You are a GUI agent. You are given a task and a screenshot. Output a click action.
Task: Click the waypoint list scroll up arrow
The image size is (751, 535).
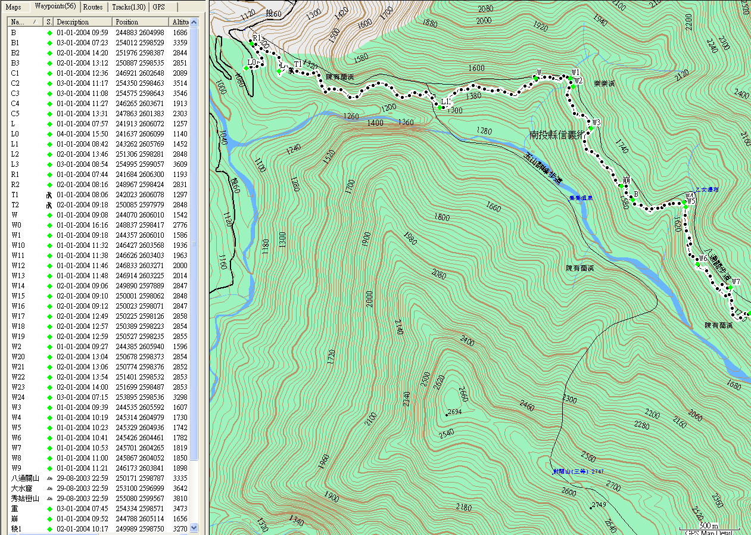[x=194, y=23]
